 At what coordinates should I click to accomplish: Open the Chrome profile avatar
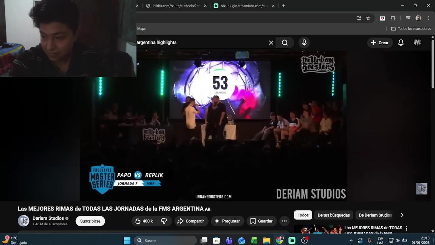(418, 18)
